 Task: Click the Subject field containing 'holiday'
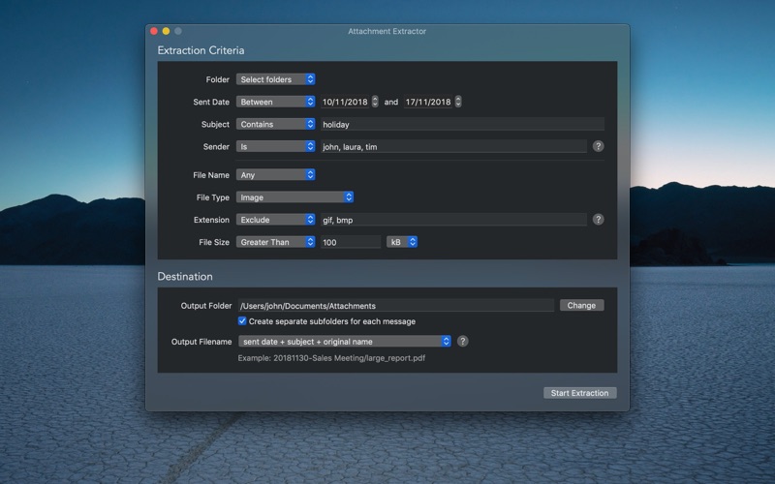coord(462,124)
